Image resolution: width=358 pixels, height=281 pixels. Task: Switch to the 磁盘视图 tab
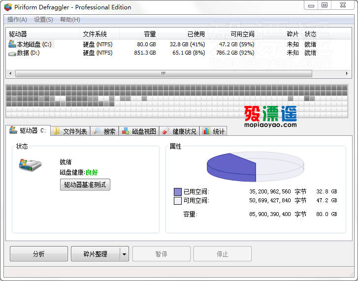coord(139,131)
